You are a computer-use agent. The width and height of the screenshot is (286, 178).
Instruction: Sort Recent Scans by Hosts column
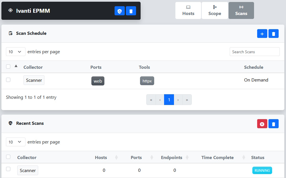[116, 157]
